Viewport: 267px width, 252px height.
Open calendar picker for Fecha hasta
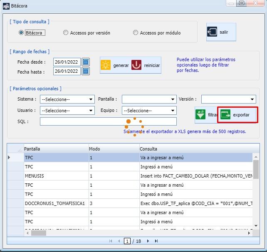tap(86, 71)
